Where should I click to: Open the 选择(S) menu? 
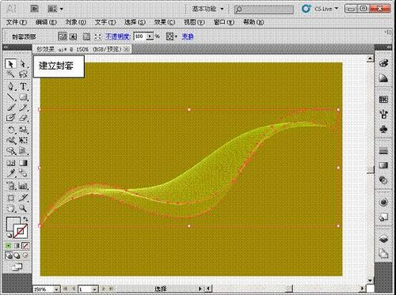click(135, 22)
